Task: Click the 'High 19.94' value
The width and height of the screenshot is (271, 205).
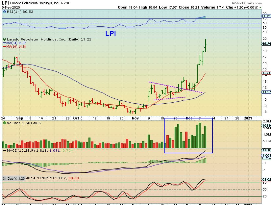Action: coord(148,8)
